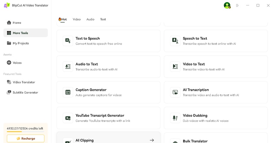271x143 pixels.
Task: Switch to the Text tab
Action: click(x=103, y=19)
